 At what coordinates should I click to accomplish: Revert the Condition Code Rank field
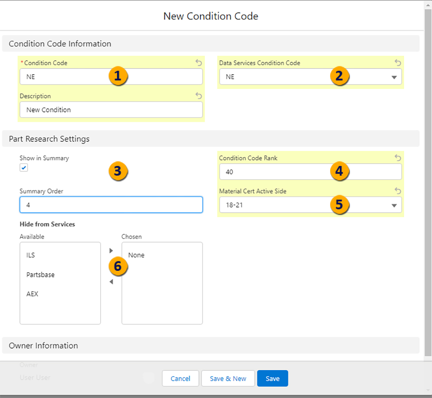click(398, 158)
